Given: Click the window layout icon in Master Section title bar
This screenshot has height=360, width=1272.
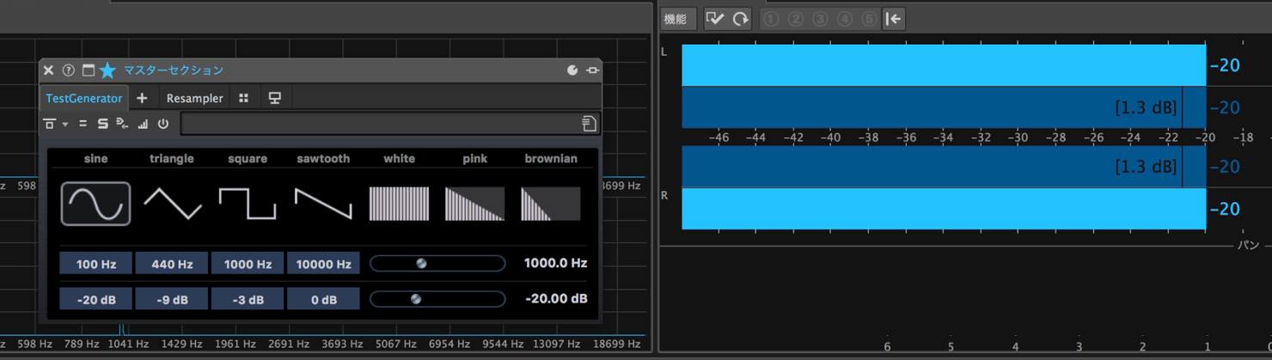Looking at the screenshot, I should click(88, 70).
